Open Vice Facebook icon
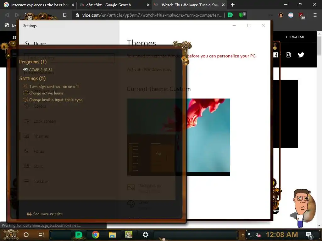Screen dimensions: 322x241 pyautogui.click(x=276, y=55)
